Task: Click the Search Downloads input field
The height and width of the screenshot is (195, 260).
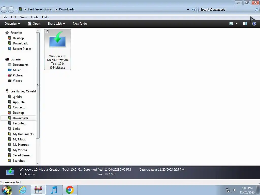Action: [x=227, y=10]
